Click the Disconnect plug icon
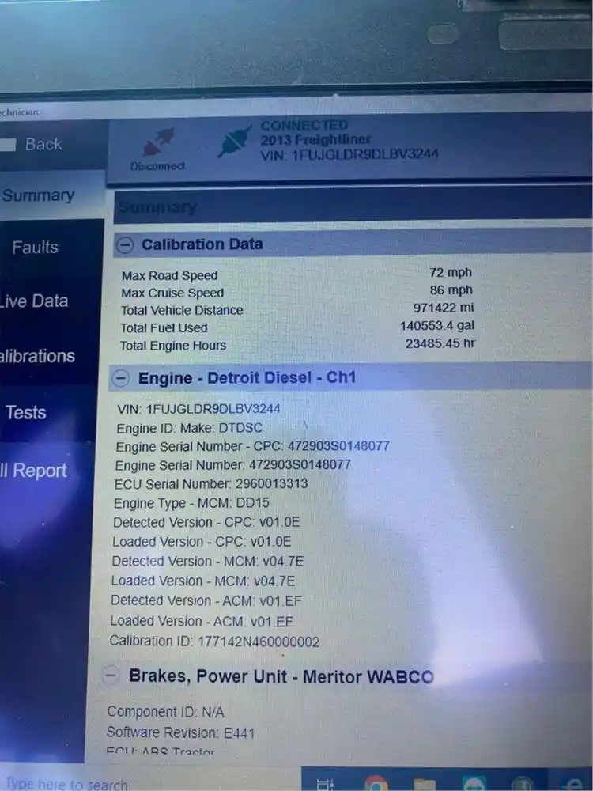Screen dimensions: 593x791 158,142
